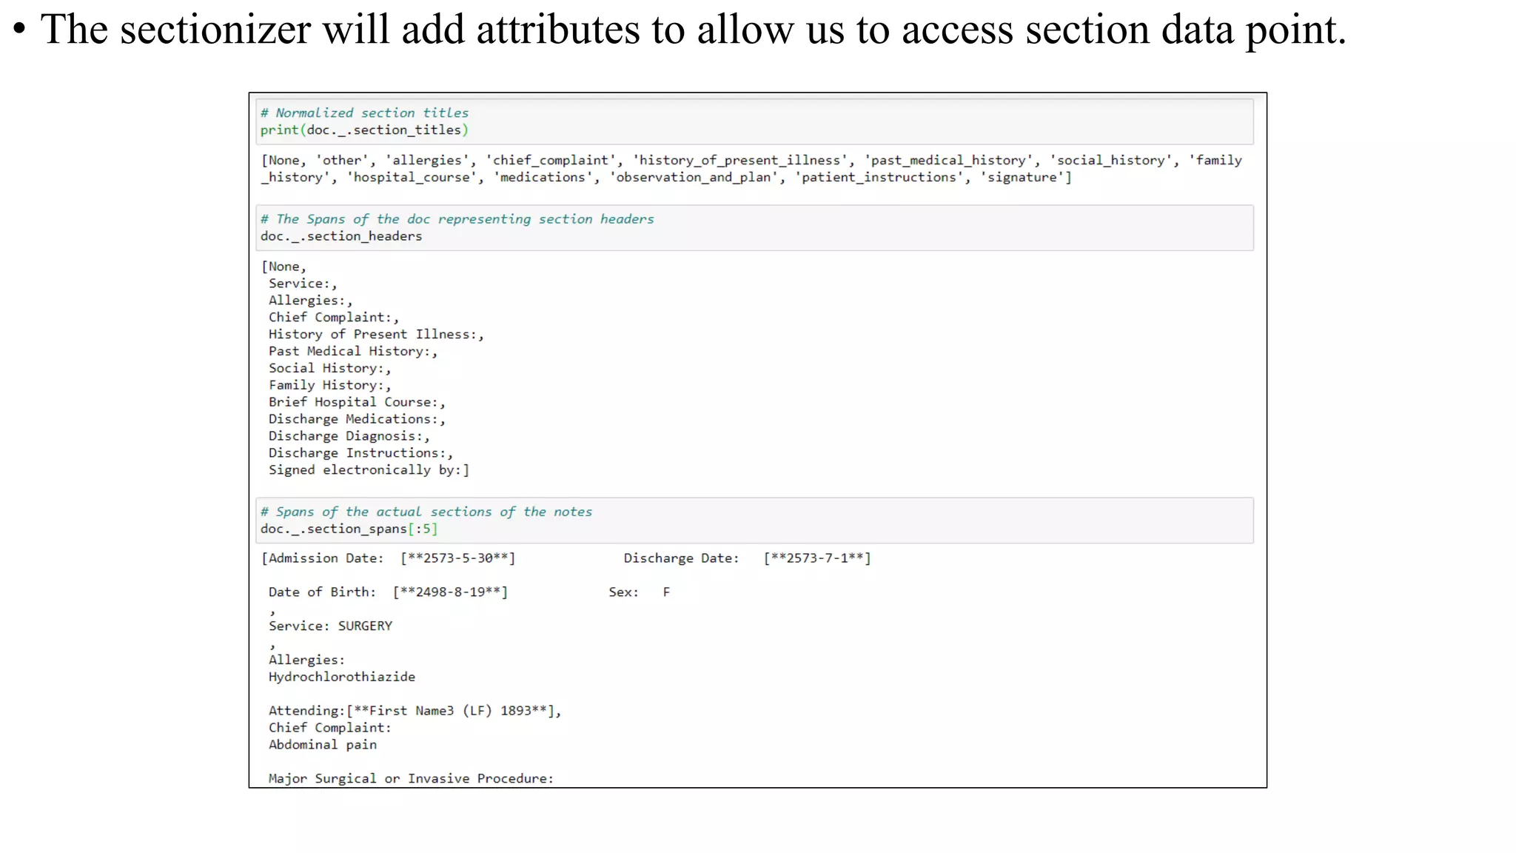This screenshot has width=1516, height=853.
Task: Click the 'Chief Complaint:' line in the spans output
Action: point(329,728)
